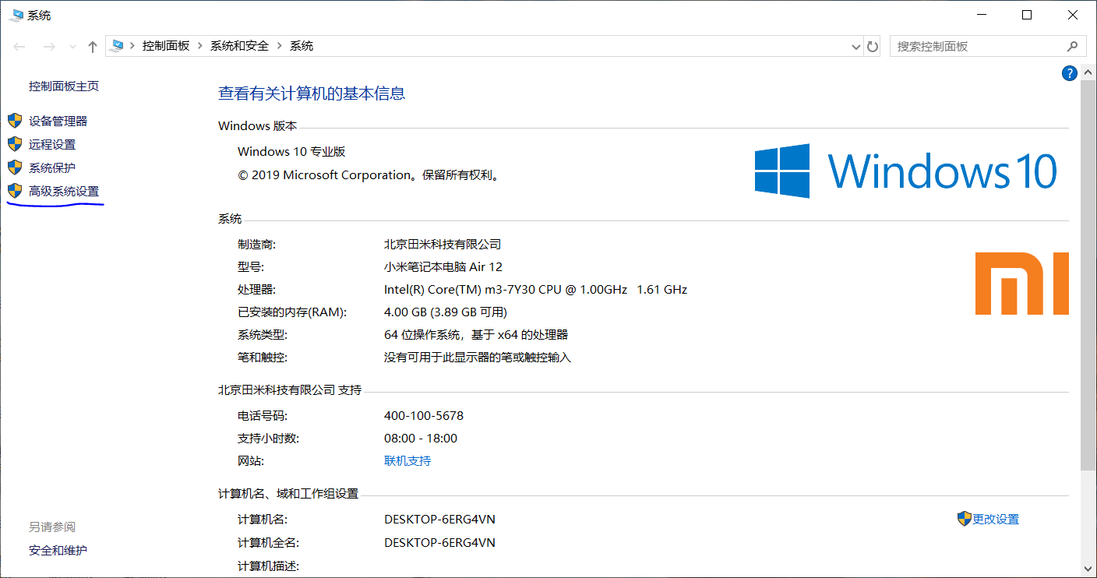Viewport: 1097px width, 578px height.
Task: Open 设备管理器 from sidebar
Action: (x=58, y=122)
